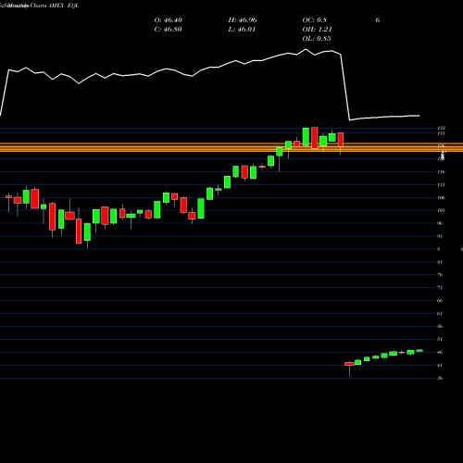Click the sharp drop in the white line
Screen dimensions: 463x463
coord(345,87)
